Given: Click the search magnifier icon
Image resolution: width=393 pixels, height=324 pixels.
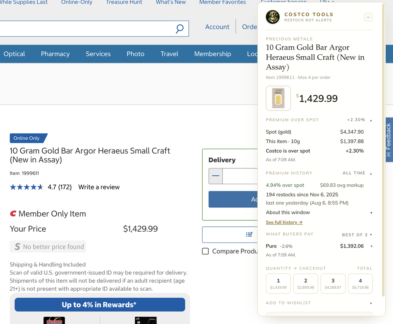Looking at the screenshot, I should click(x=179, y=29).
